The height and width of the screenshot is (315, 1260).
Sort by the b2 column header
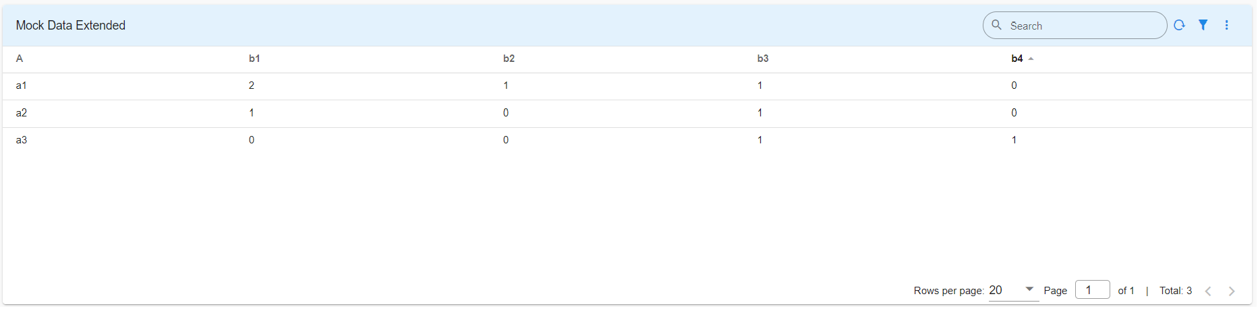pos(509,59)
